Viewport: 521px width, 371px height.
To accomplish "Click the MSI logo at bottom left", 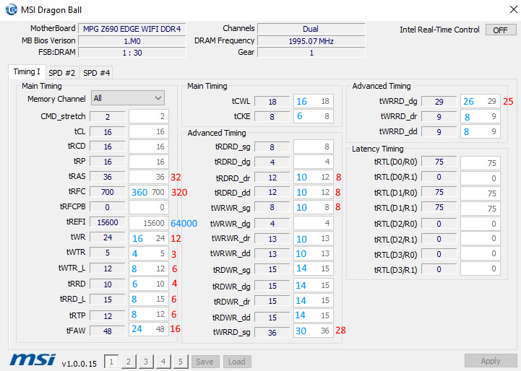I will [x=33, y=359].
